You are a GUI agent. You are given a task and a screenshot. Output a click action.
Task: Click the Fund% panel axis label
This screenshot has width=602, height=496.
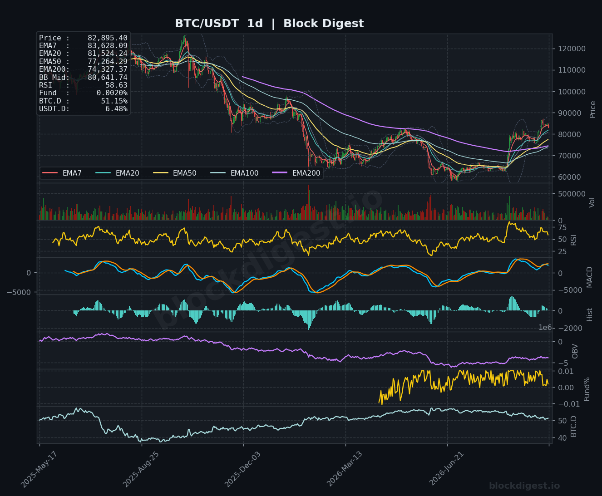click(x=587, y=389)
